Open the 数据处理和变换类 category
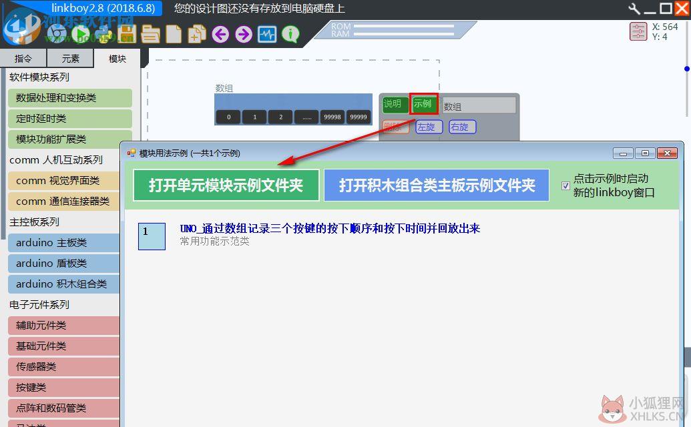 (69, 97)
